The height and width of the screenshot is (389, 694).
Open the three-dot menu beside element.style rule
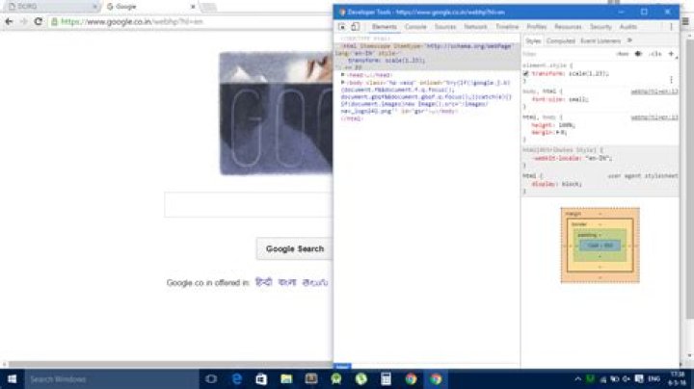pyautogui.click(x=671, y=80)
